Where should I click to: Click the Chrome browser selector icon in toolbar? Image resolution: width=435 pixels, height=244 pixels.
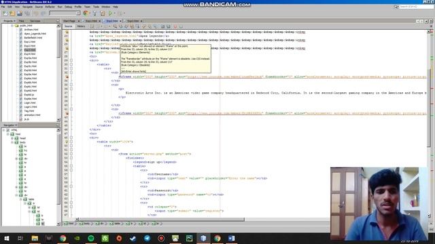86,13
